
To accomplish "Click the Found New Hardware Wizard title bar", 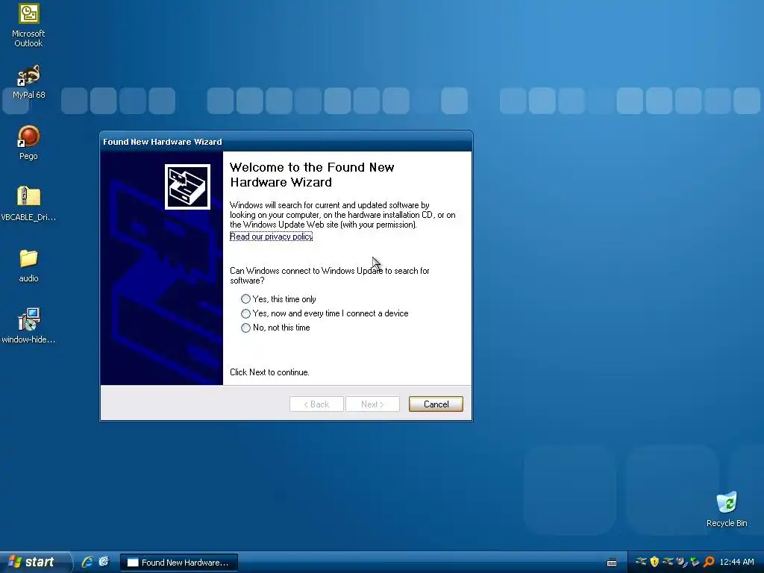I will [286, 141].
